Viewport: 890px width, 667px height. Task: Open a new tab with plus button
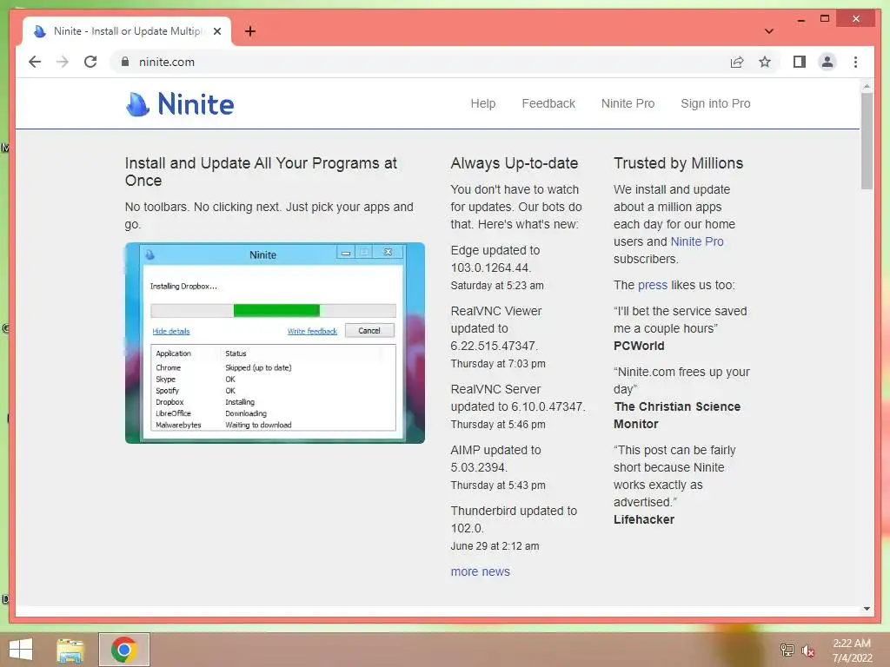(x=249, y=31)
